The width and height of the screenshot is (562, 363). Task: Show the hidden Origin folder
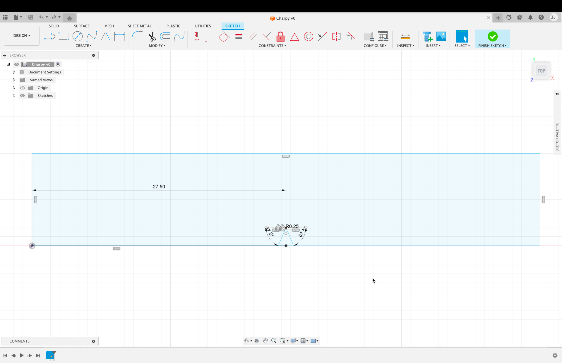coord(22,88)
